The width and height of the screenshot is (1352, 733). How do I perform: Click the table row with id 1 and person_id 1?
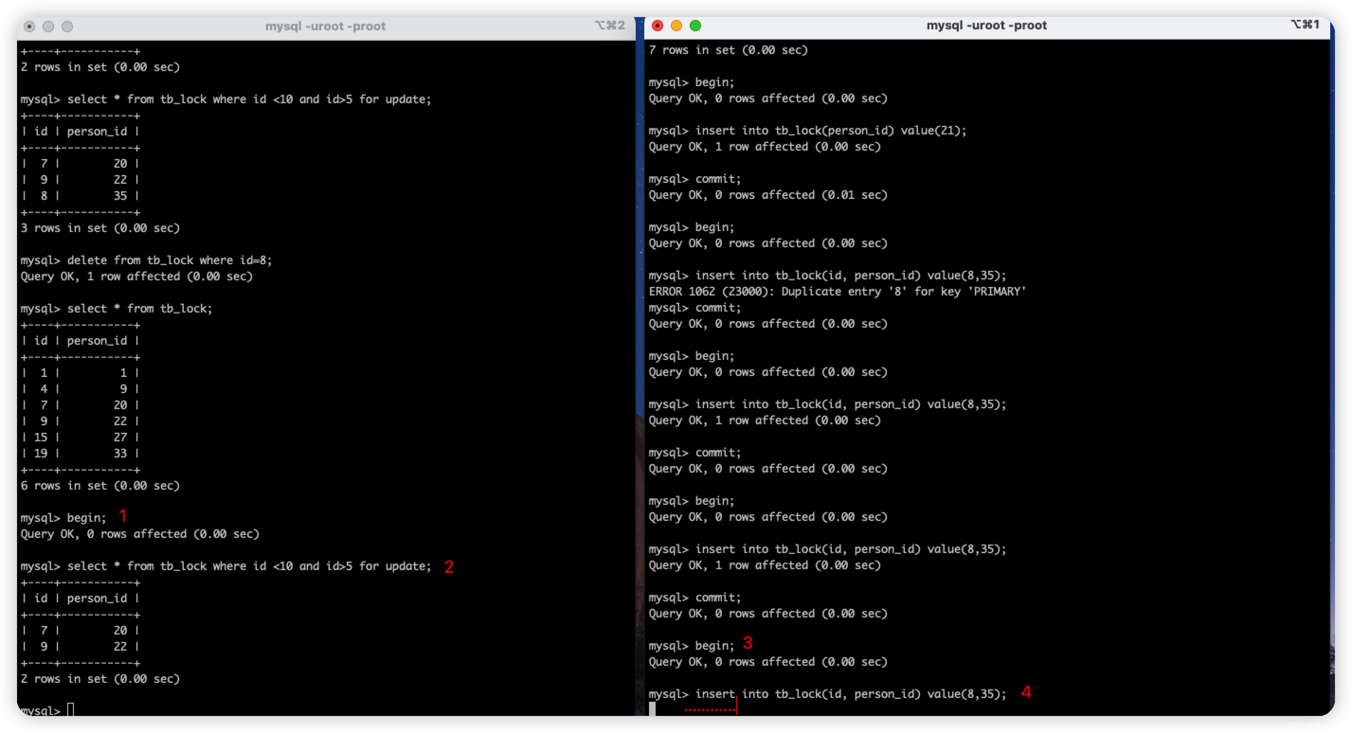(x=81, y=373)
